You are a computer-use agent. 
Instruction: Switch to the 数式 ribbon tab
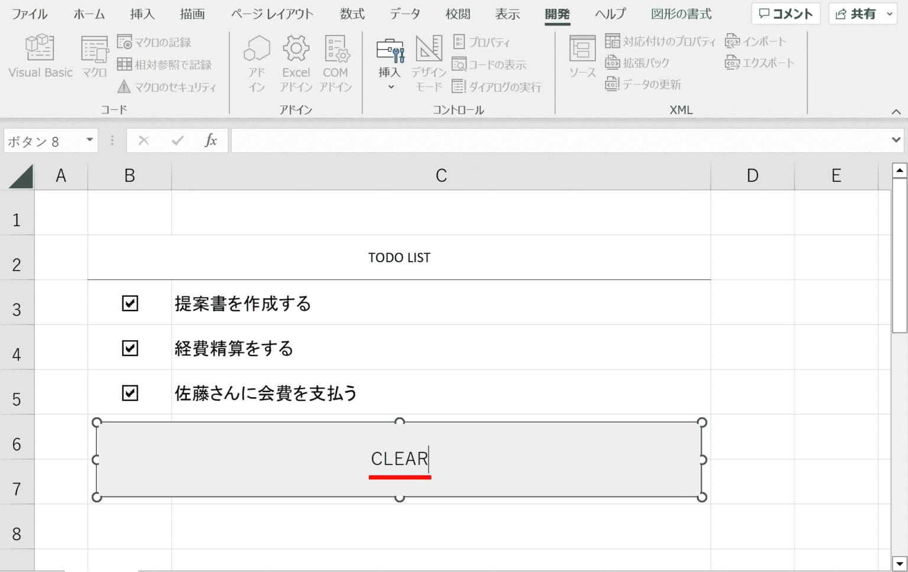352,14
